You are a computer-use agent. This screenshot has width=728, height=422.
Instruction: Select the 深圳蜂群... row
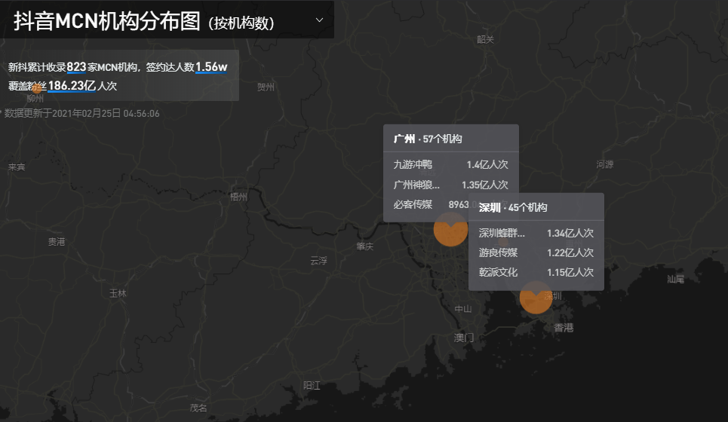point(536,234)
